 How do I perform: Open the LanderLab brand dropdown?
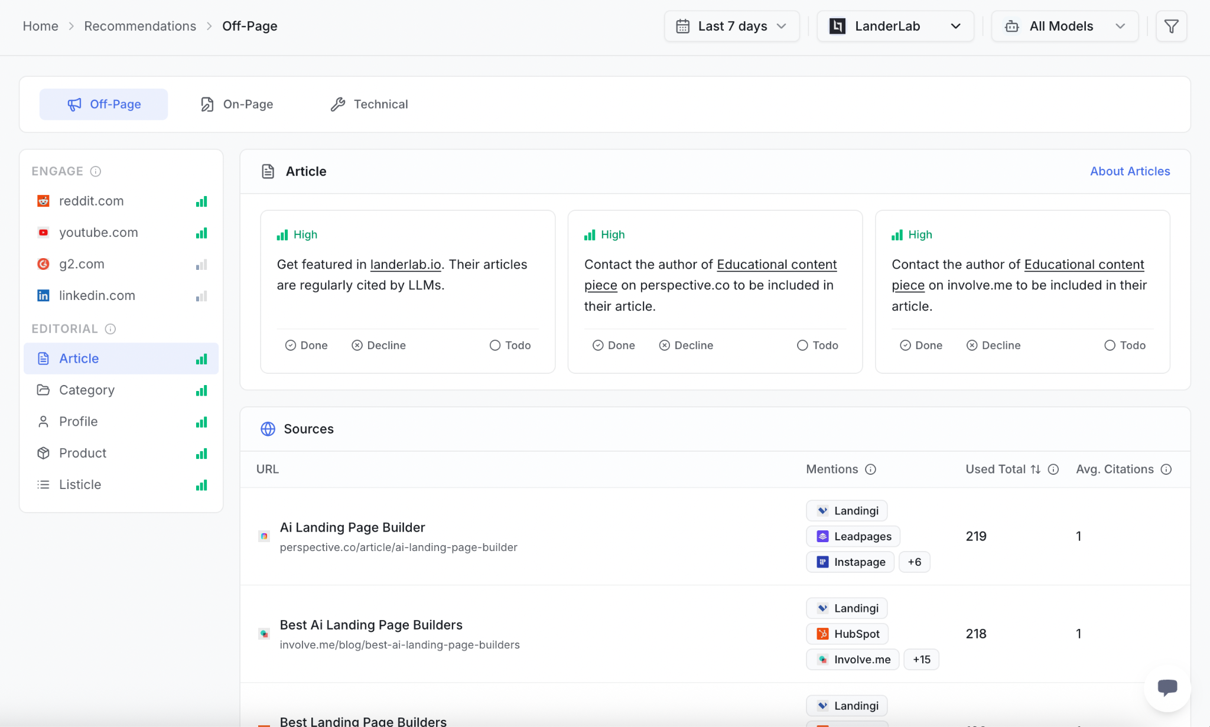(895, 26)
